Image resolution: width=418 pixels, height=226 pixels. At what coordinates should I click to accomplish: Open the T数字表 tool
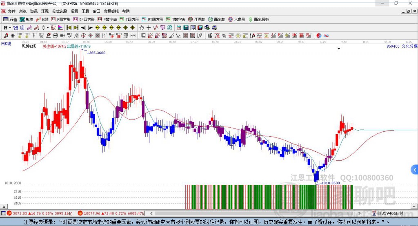coord(176,20)
